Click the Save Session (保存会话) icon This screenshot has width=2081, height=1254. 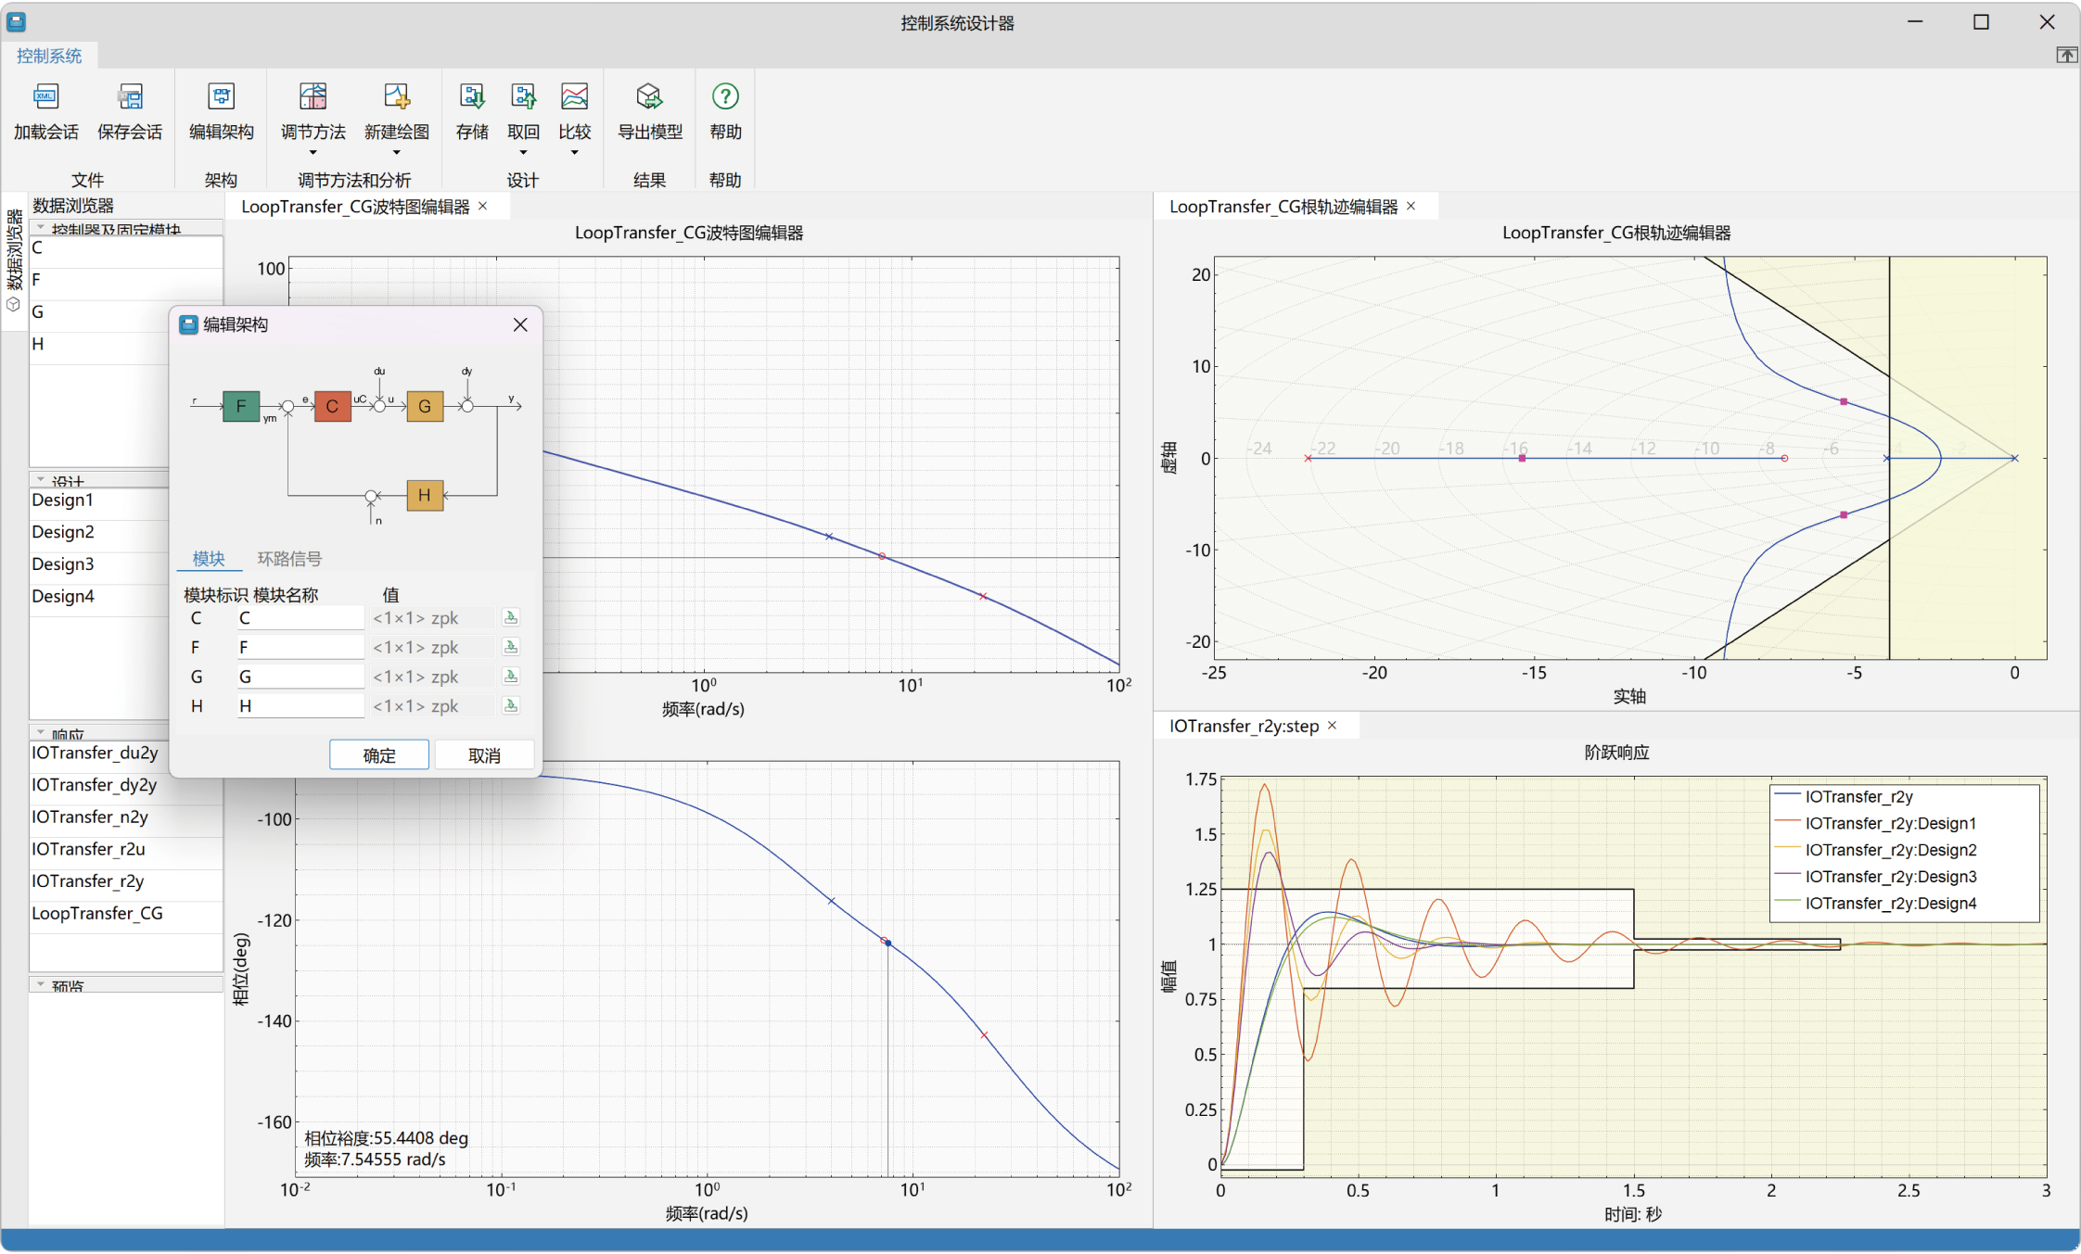pyautogui.click(x=130, y=97)
